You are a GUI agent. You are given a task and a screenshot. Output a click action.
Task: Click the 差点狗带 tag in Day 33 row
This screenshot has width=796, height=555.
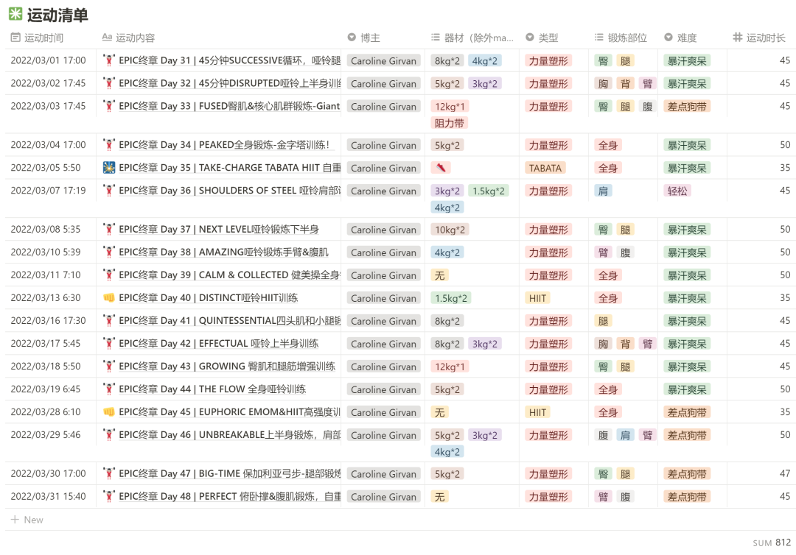pyautogui.click(x=687, y=107)
